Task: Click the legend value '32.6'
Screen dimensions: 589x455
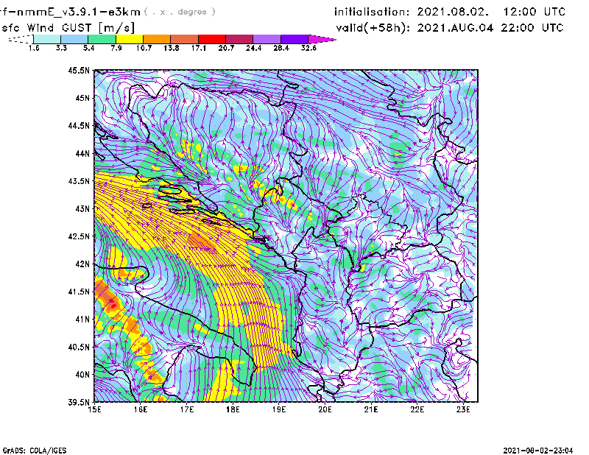Action: 308,48
